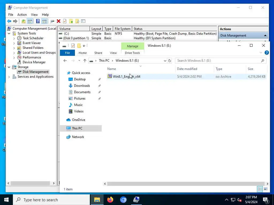Viewport: 274px width, 205px height.
Task: Collapse the Storage tree node
Action: (x=9, y=67)
